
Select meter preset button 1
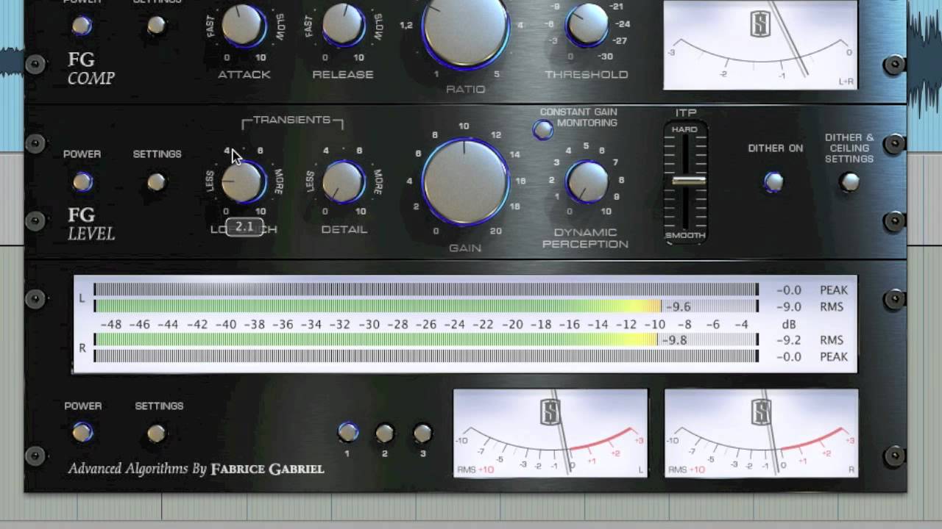click(347, 433)
